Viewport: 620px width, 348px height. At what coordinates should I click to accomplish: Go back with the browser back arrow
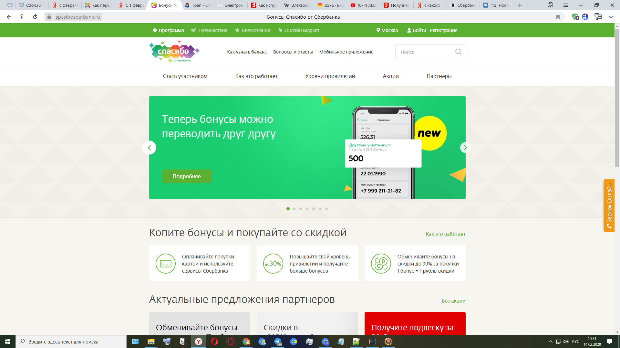coord(9,17)
